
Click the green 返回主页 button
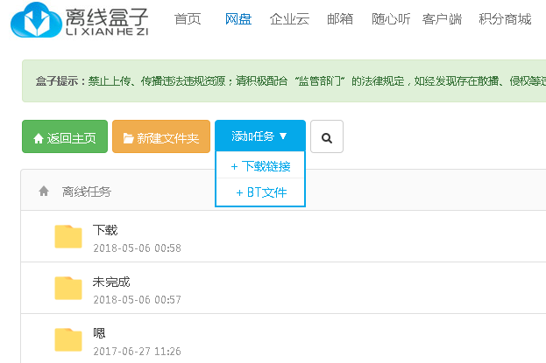pyautogui.click(x=65, y=137)
